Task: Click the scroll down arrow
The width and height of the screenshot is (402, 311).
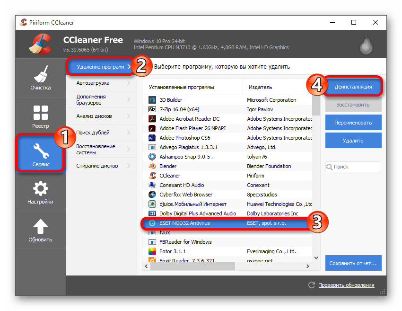Action: 316,258
